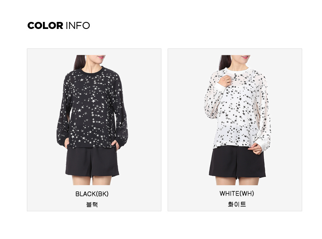Screen dimensions: 322x239
Task: Select the white star blouse photo
Action: point(237,120)
